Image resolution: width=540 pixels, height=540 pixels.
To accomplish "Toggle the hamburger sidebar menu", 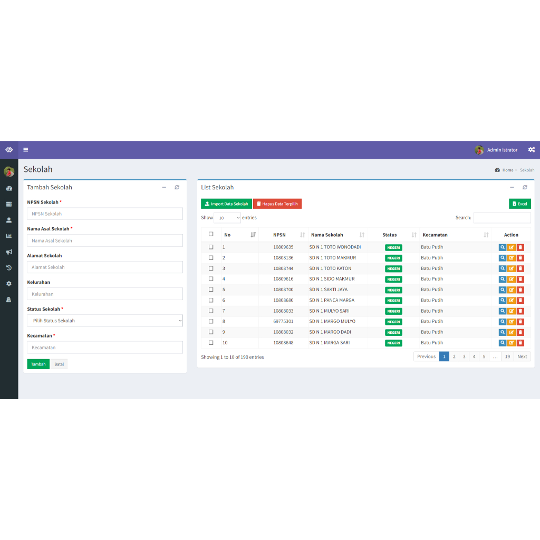I will pos(25,150).
